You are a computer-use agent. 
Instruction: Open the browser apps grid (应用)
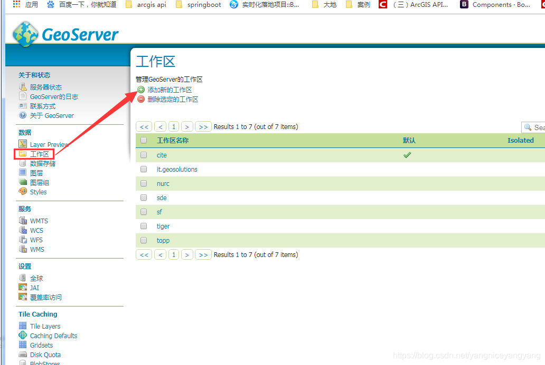click(x=25, y=5)
